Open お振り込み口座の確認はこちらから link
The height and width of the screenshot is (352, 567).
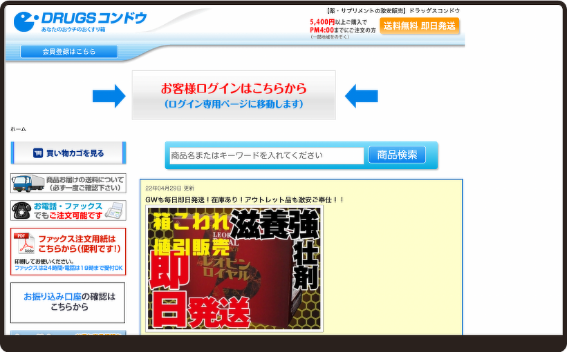click(x=68, y=302)
